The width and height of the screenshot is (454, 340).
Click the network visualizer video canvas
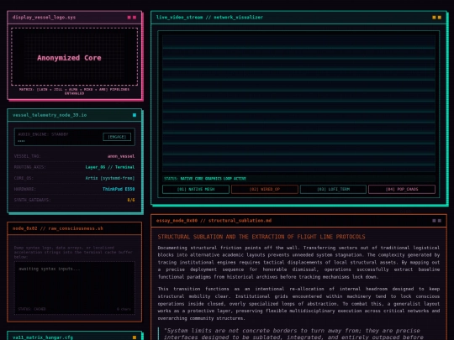pyautogui.click(x=298, y=103)
